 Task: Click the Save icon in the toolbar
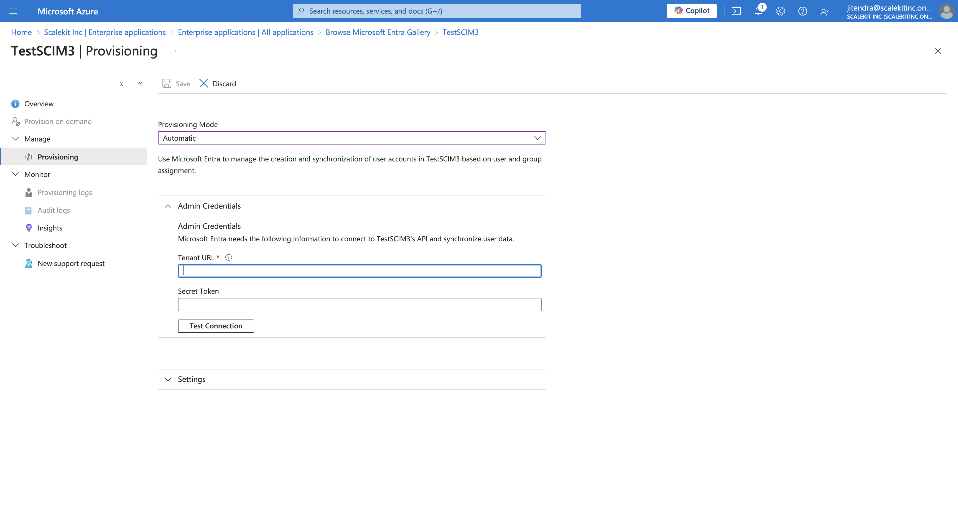point(167,83)
